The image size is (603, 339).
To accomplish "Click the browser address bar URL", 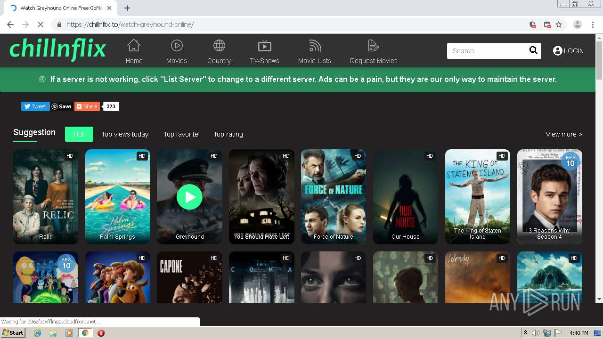I will pyautogui.click(x=130, y=24).
